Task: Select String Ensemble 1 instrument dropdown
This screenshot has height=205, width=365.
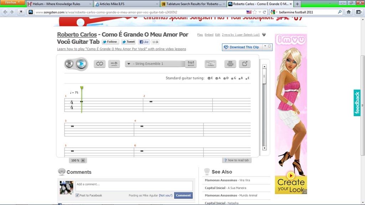Action: point(155,64)
